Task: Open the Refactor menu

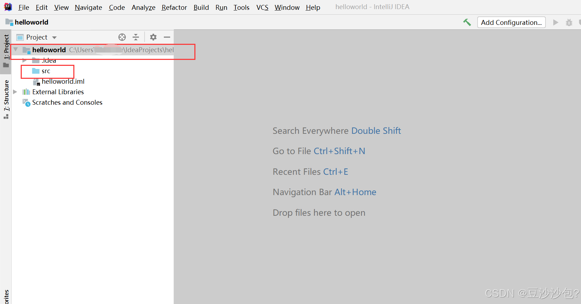Action: click(x=174, y=7)
